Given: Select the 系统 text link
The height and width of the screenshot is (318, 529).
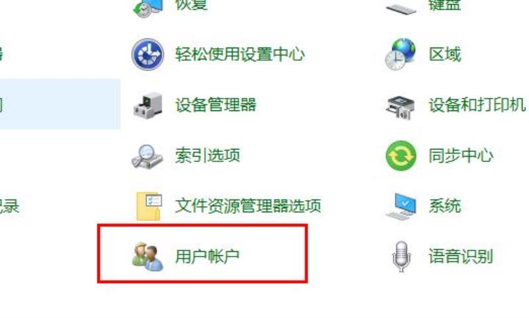Looking at the screenshot, I should coord(444,206).
